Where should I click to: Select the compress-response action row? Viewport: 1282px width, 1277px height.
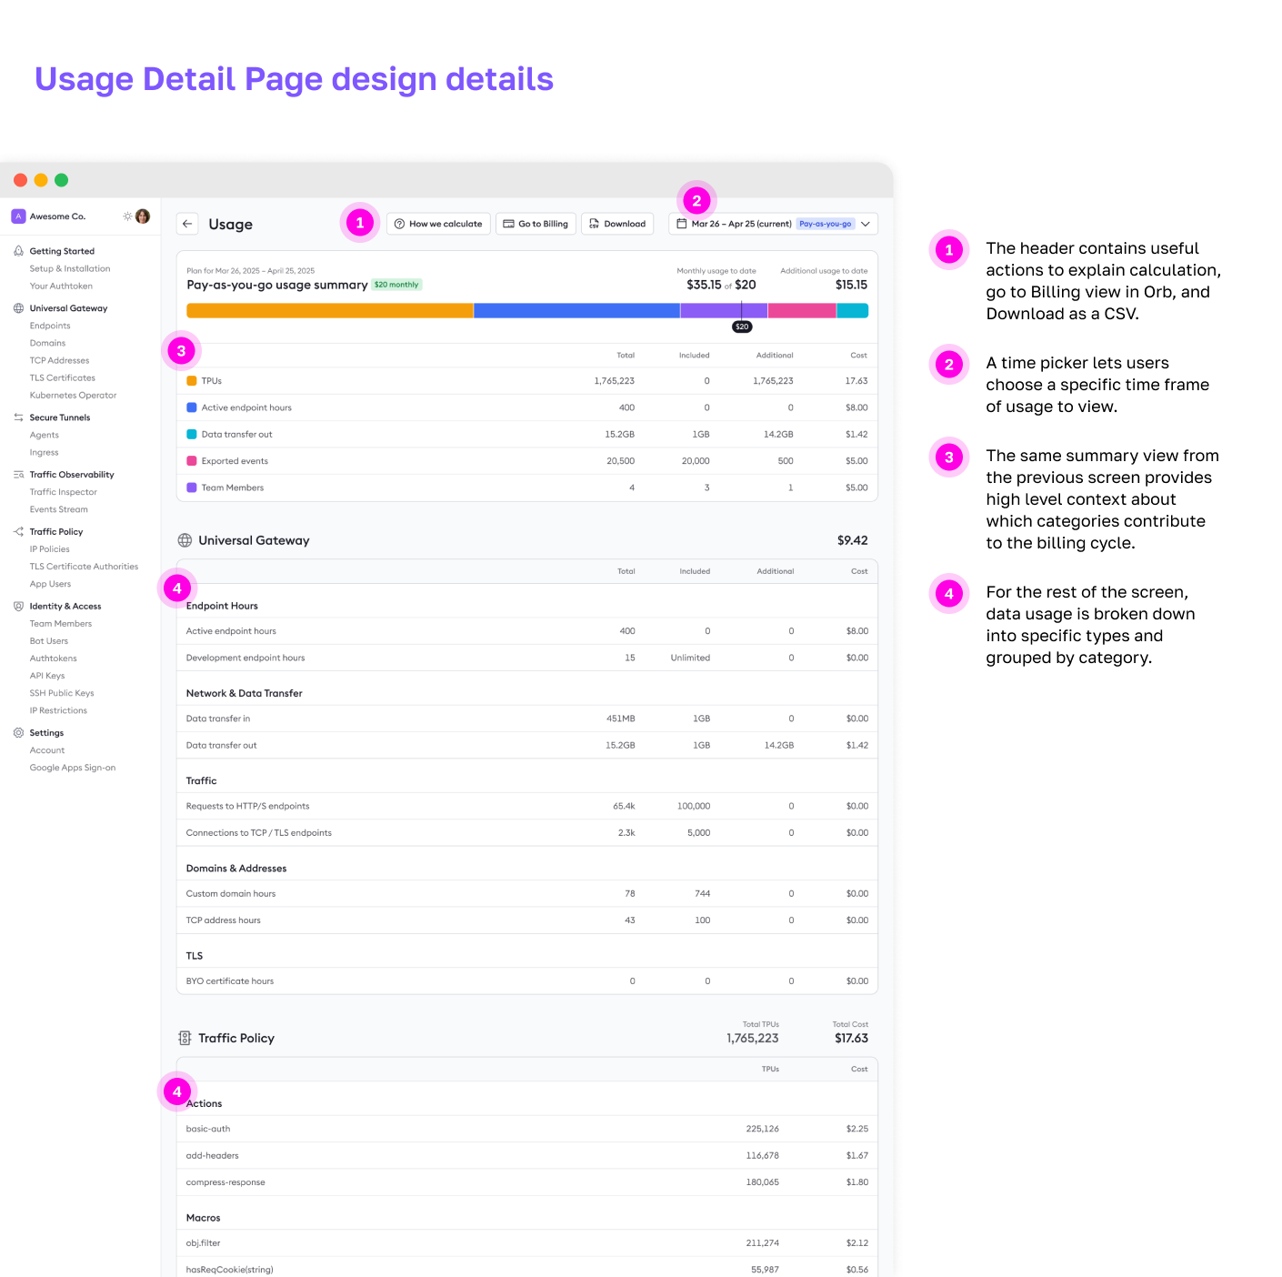click(527, 1182)
